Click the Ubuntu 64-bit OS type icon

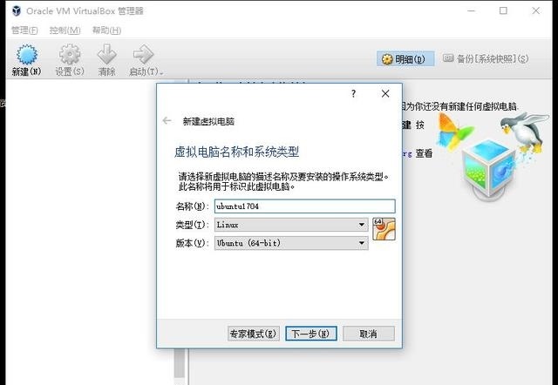tap(384, 229)
